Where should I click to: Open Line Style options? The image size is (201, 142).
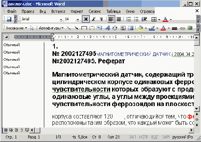[174, 28]
